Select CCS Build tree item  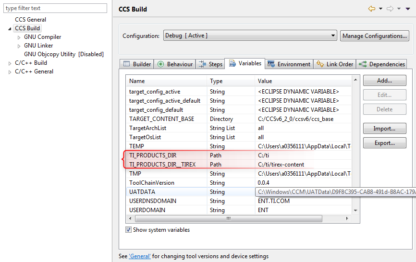coord(27,28)
